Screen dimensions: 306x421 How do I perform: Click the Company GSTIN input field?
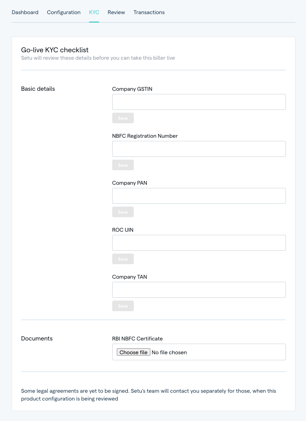click(199, 102)
